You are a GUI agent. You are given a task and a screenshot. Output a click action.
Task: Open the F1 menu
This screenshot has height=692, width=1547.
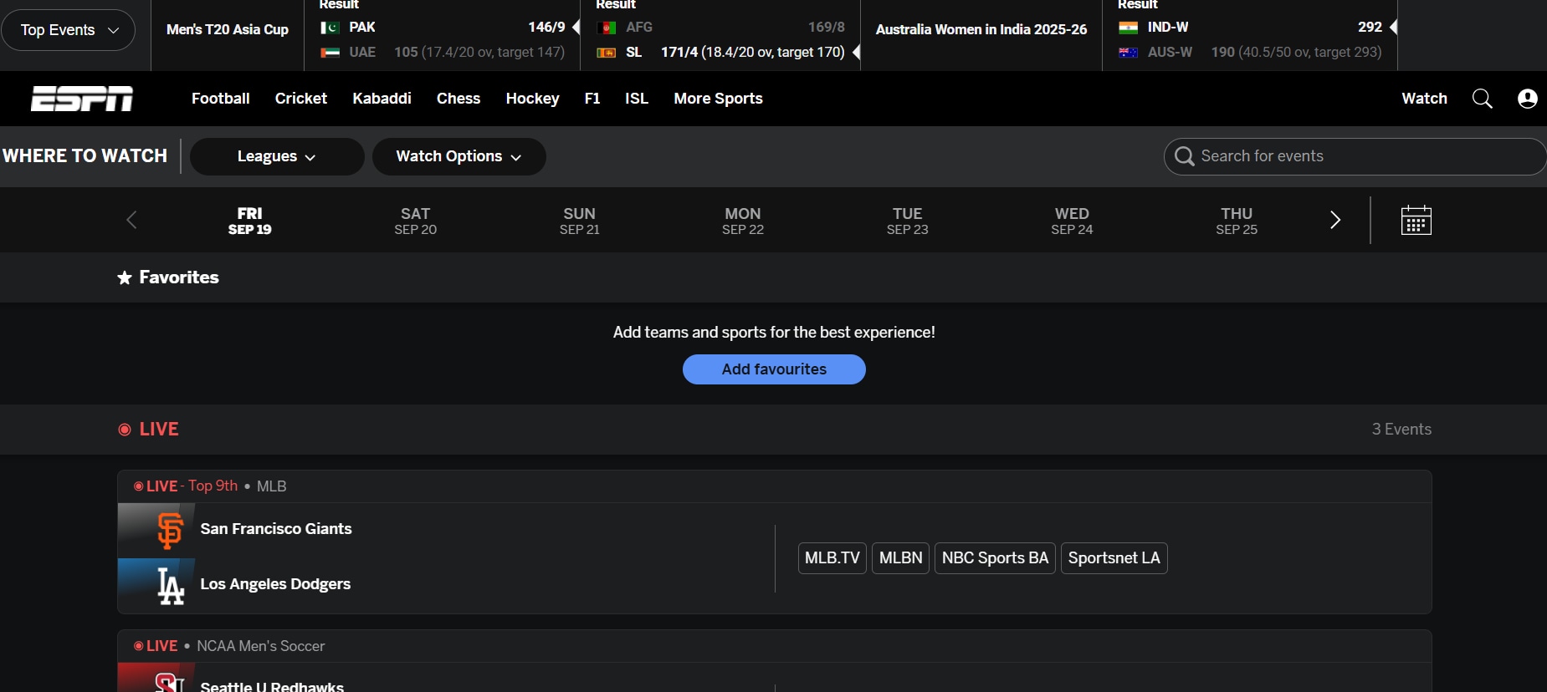[x=592, y=99]
